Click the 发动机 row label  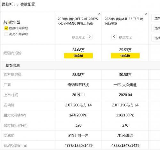(x=9, y=105)
